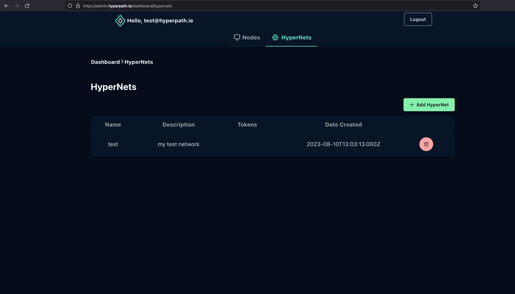This screenshot has height=294, width=515.
Task: Click the Description column header
Action: [179, 125]
